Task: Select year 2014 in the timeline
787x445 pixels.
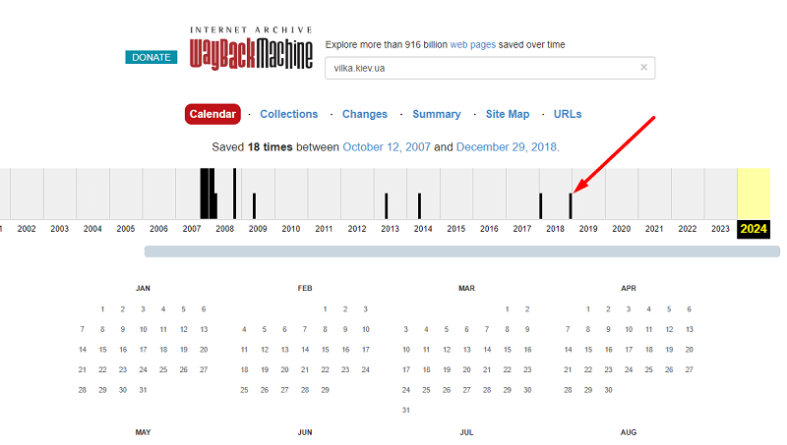Action: tap(423, 229)
